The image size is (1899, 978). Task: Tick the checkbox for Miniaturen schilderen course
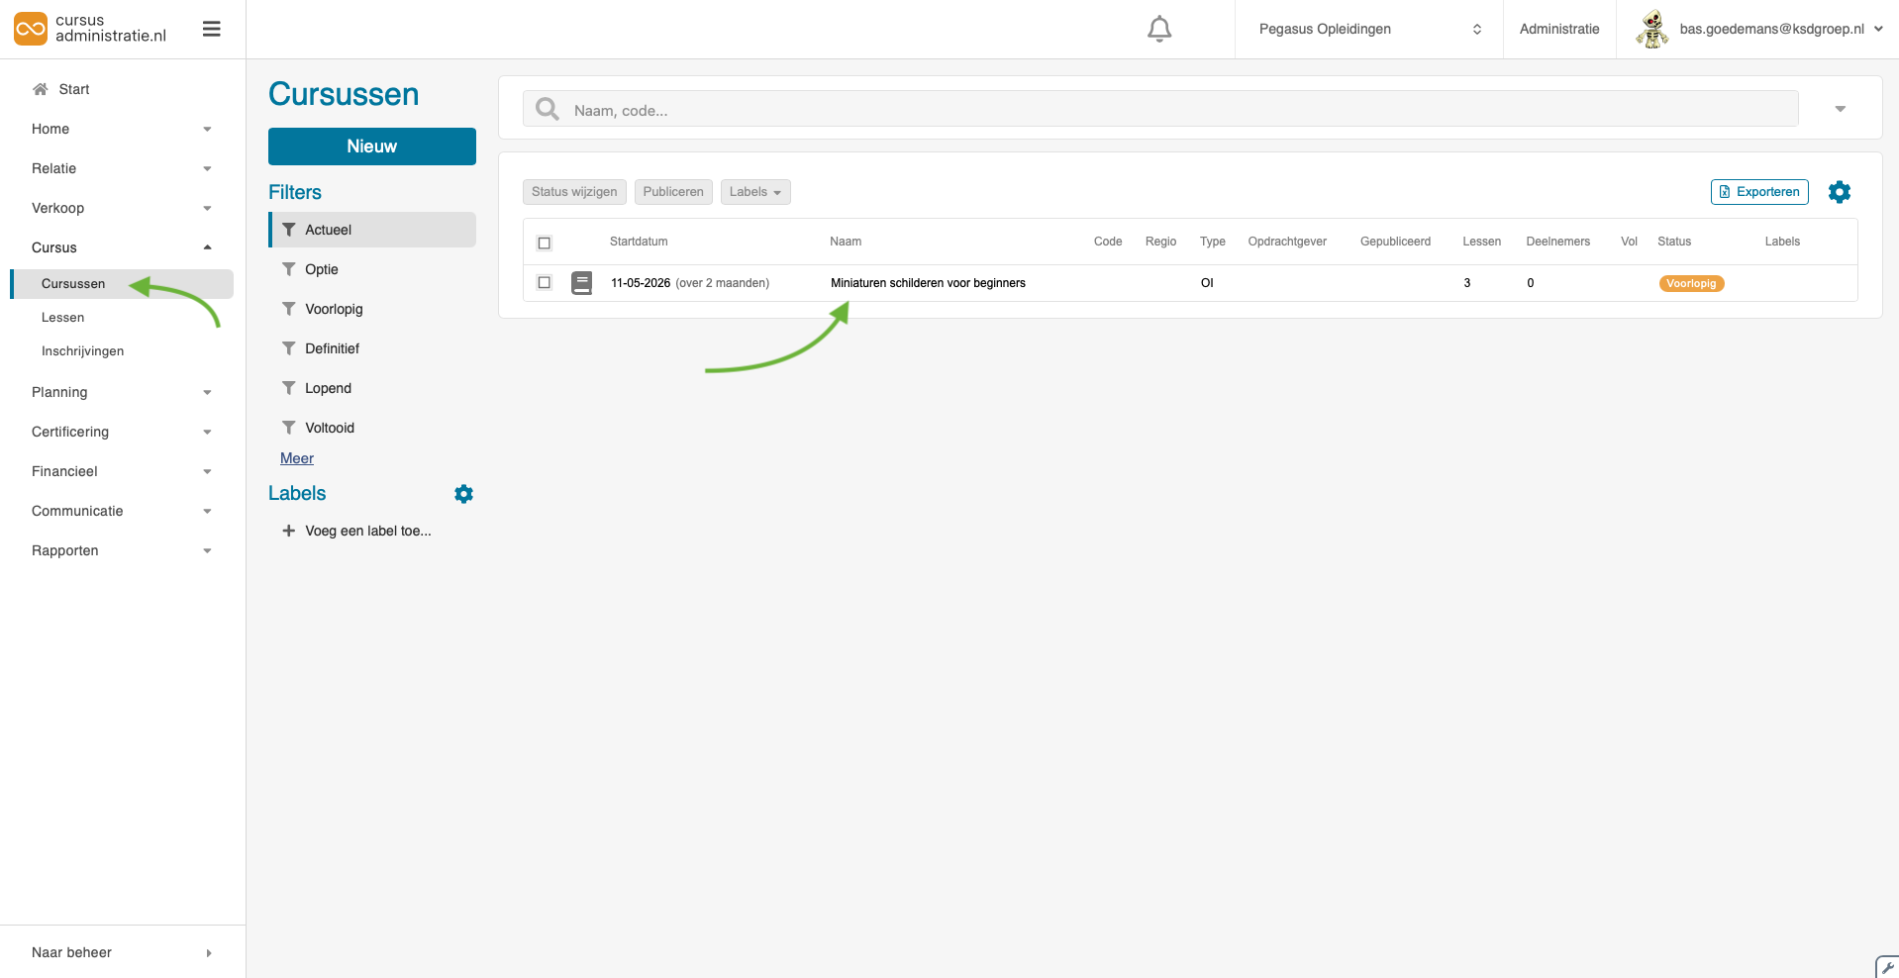(x=544, y=283)
